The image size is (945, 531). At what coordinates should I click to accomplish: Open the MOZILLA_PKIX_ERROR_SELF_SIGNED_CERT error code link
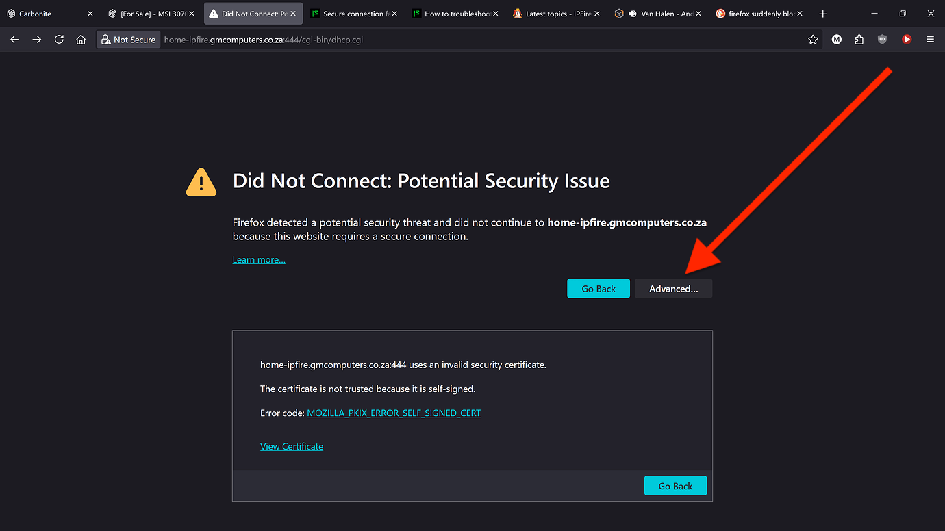(x=394, y=413)
